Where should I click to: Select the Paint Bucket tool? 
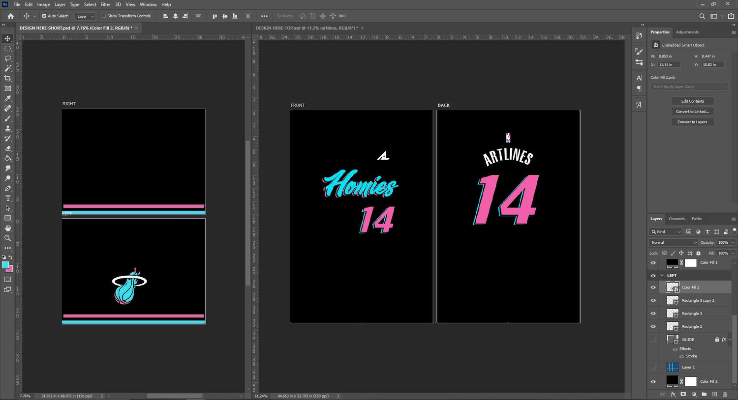click(x=7, y=158)
